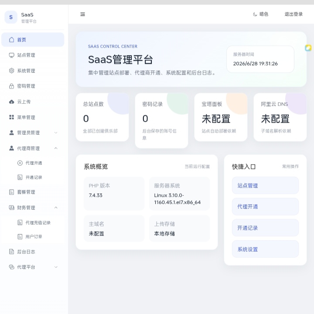Click the 常用操作 label
The width and height of the screenshot is (314, 314).
tap(290, 167)
